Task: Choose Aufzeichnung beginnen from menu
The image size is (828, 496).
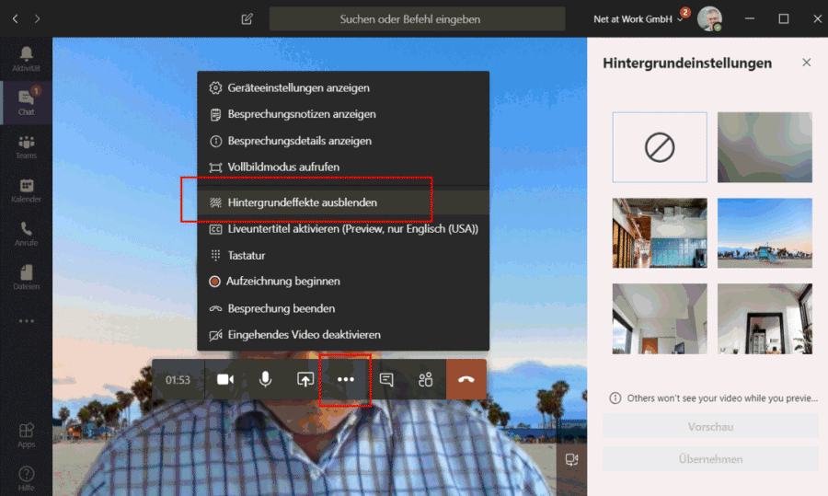Action: 283,282
